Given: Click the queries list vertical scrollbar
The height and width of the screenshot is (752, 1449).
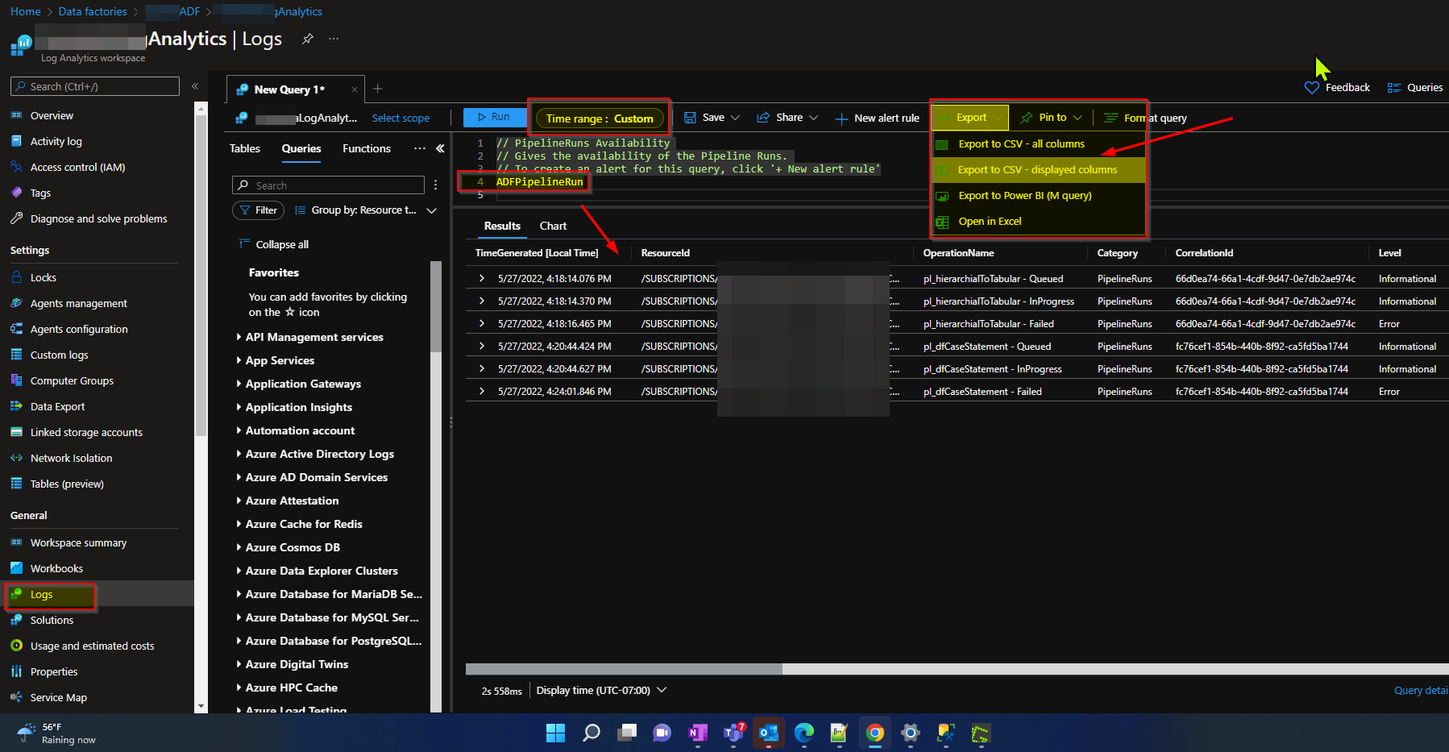Looking at the screenshot, I should pos(436,306).
